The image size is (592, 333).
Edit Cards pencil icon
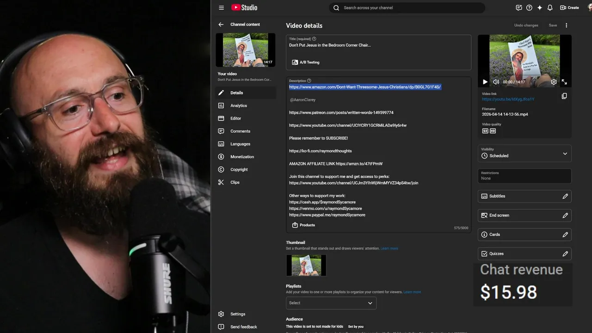pyautogui.click(x=565, y=234)
